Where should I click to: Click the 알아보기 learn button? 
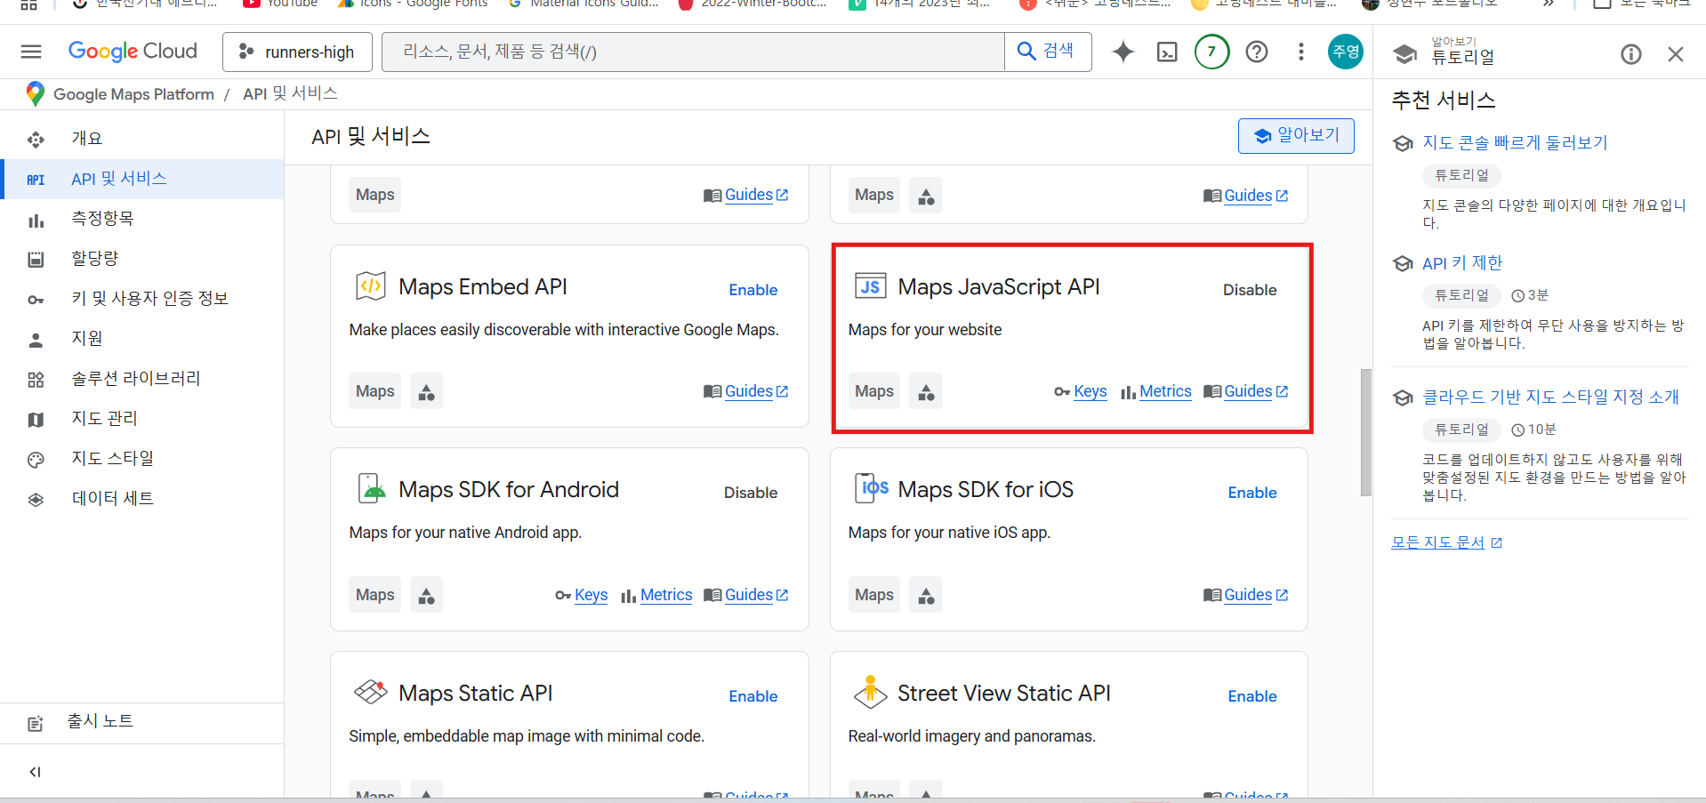click(x=1296, y=135)
